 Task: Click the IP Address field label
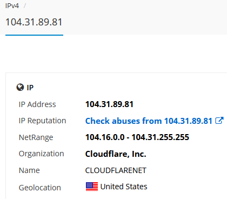[x=37, y=104]
